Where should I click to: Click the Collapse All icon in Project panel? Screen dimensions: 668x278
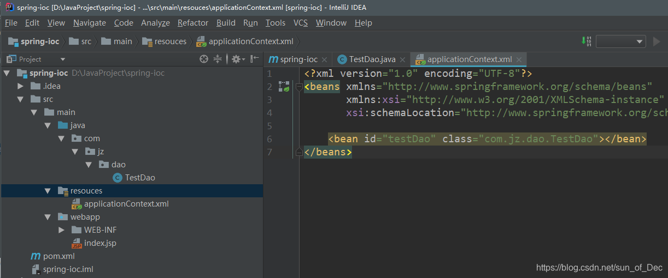click(x=218, y=59)
